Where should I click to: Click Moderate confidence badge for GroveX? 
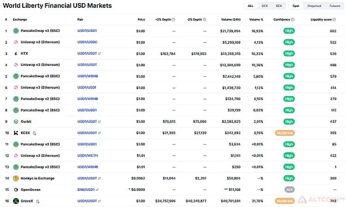click(285, 201)
